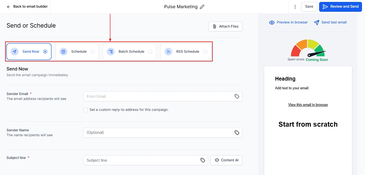Select the Schedule radio button
365x175 pixels.
[x=93, y=52]
